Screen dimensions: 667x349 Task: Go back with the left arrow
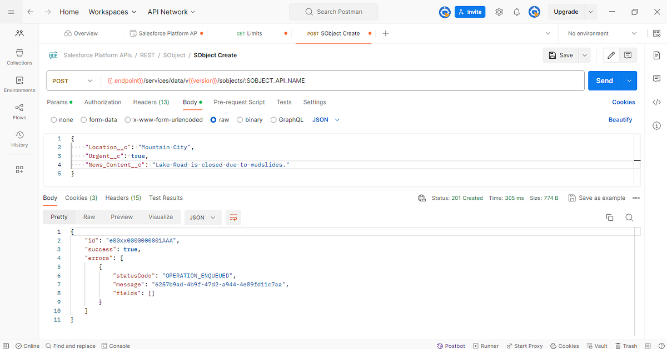[x=30, y=12]
